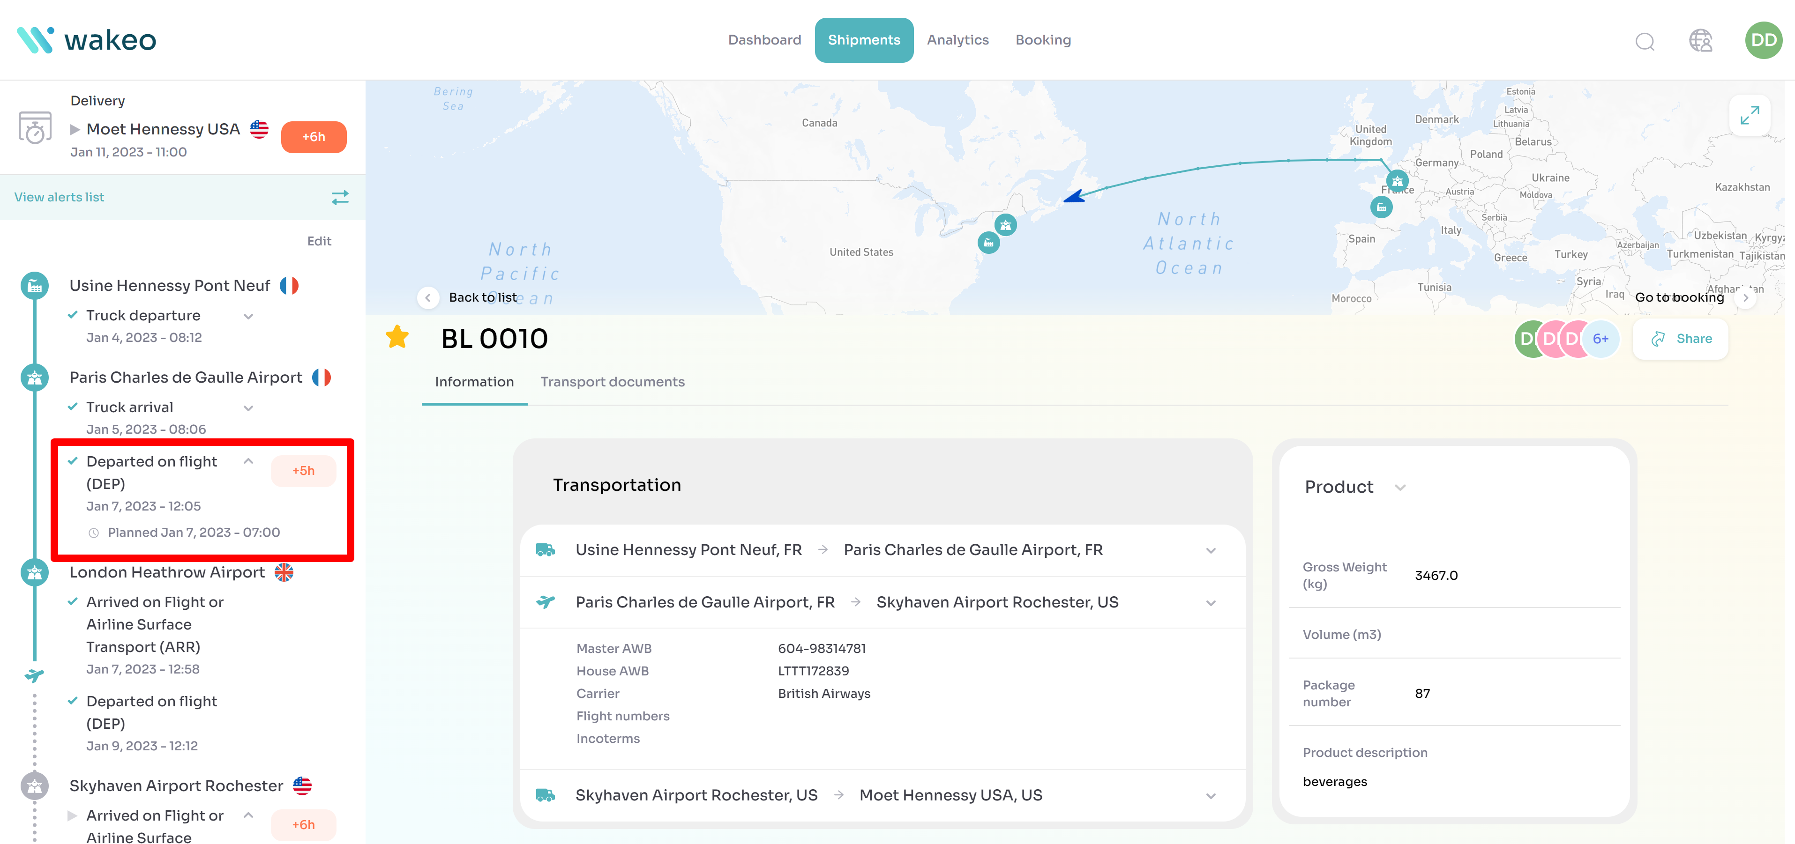This screenshot has width=1795, height=844.
Task: Click the DD user avatar
Action: point(1764,40)
